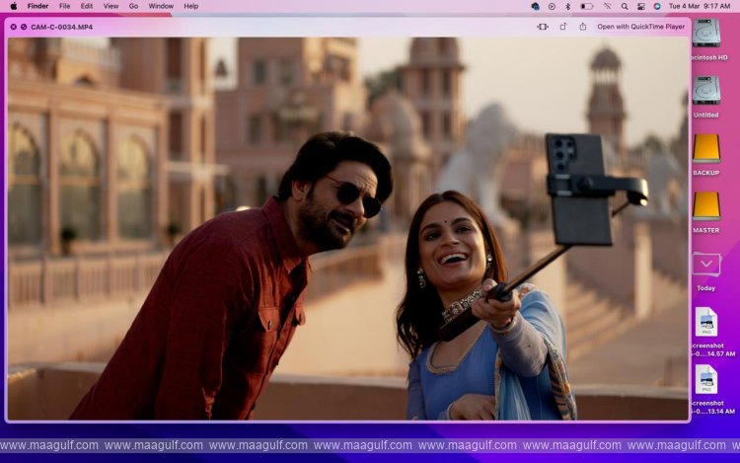This screenshot has width=740, height=463.
Task: Click the battery status icon
Action: [587, 6]
